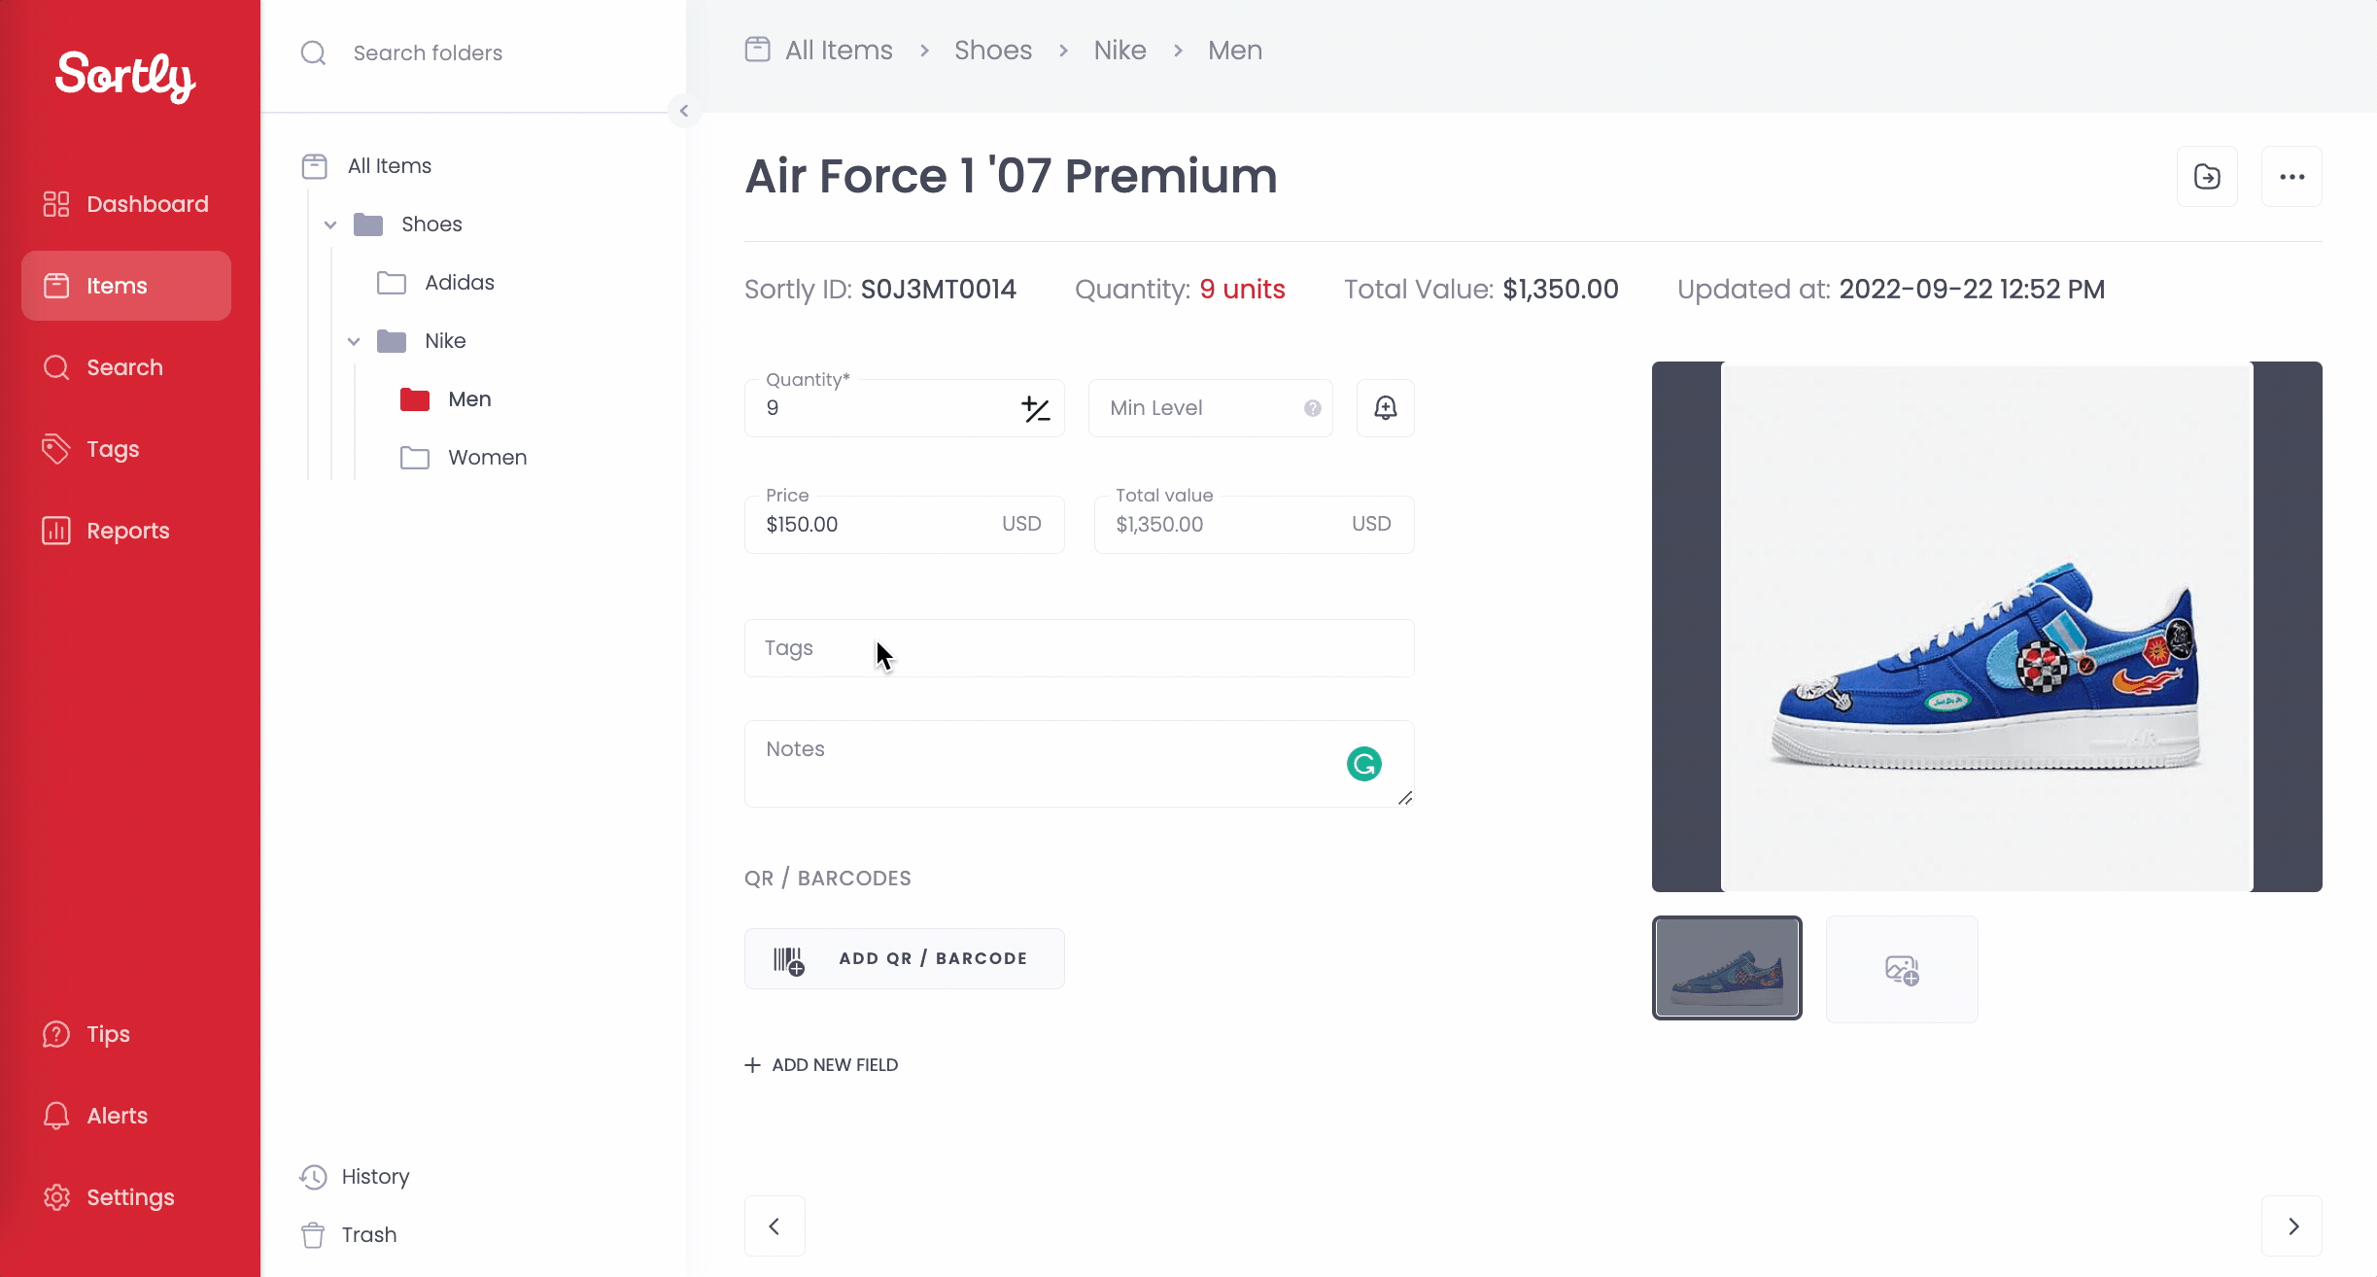
Task: Click Add QR / Barcode button
Action: tap(905, 958)
